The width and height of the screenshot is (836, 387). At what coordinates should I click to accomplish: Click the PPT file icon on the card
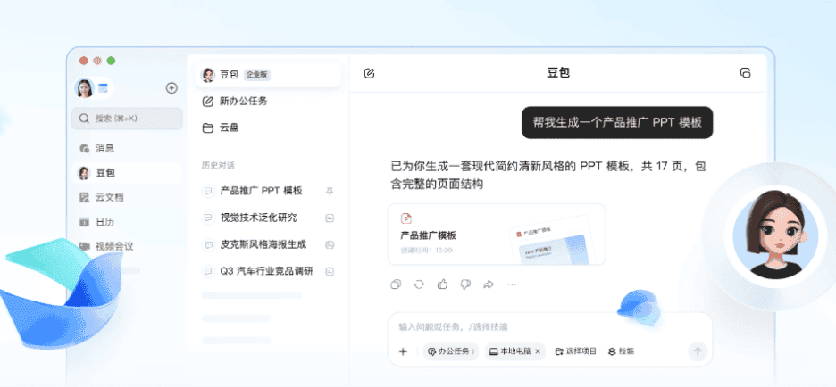click(x=406, y=218)
